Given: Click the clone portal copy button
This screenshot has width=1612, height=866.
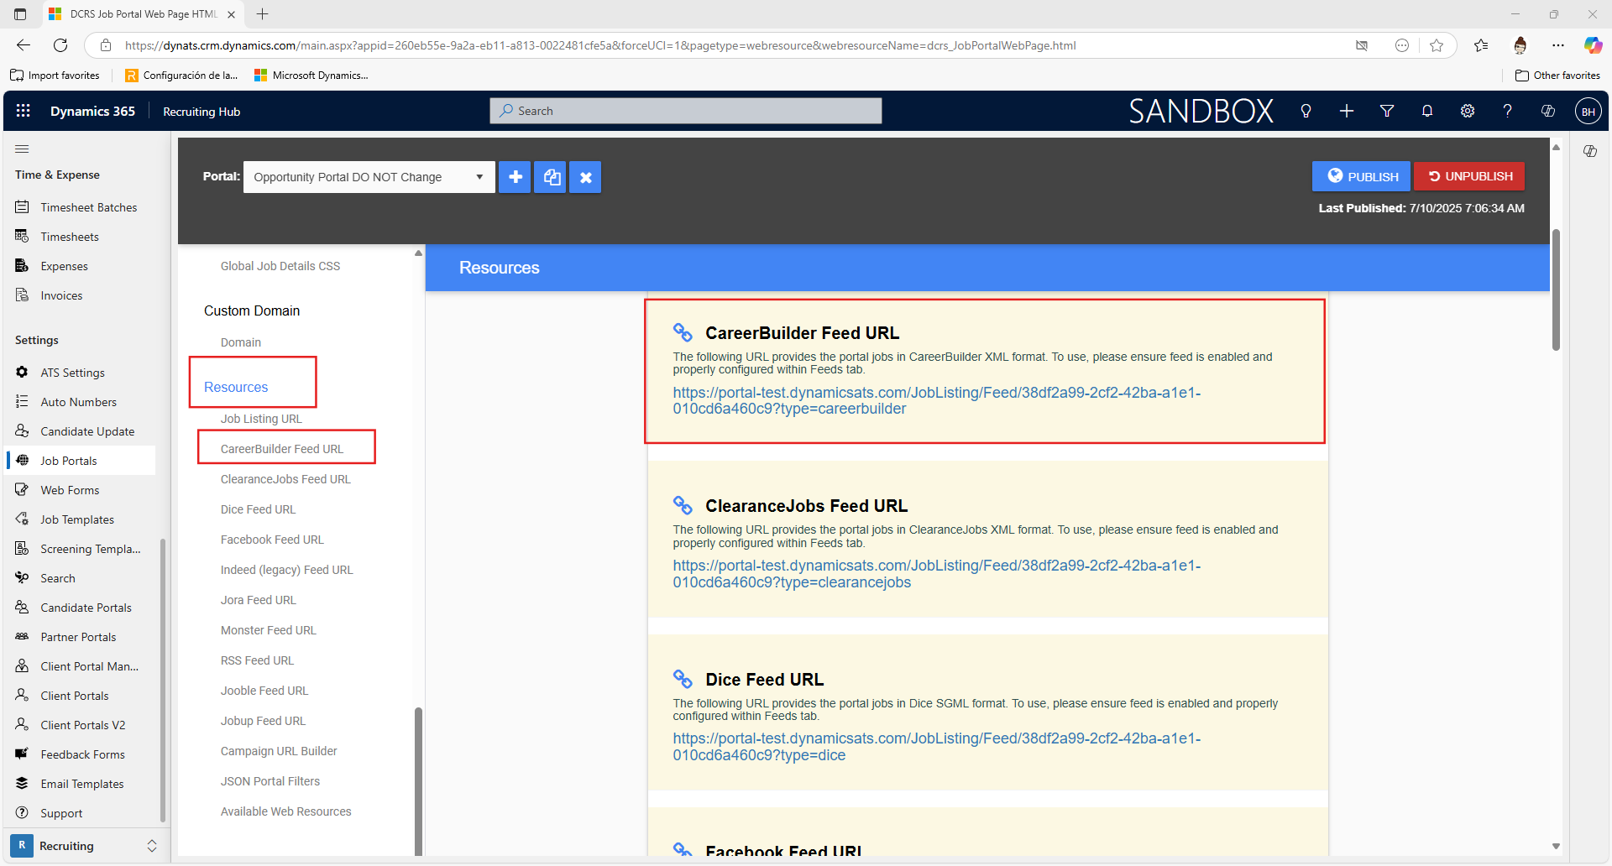Looking at the screenshot, I should click(551, 177).
